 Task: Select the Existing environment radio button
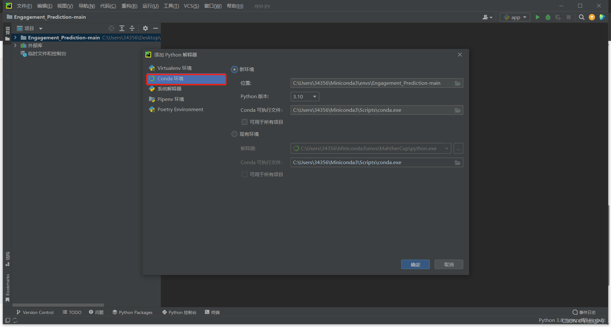[235, 134]
